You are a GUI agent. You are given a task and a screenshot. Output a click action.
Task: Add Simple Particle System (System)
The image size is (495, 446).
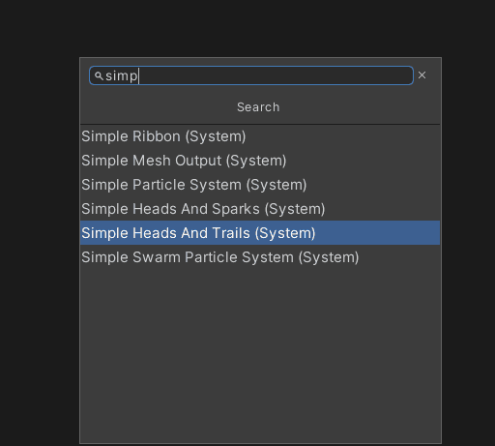pyautogui.click(x=260, y=185)
